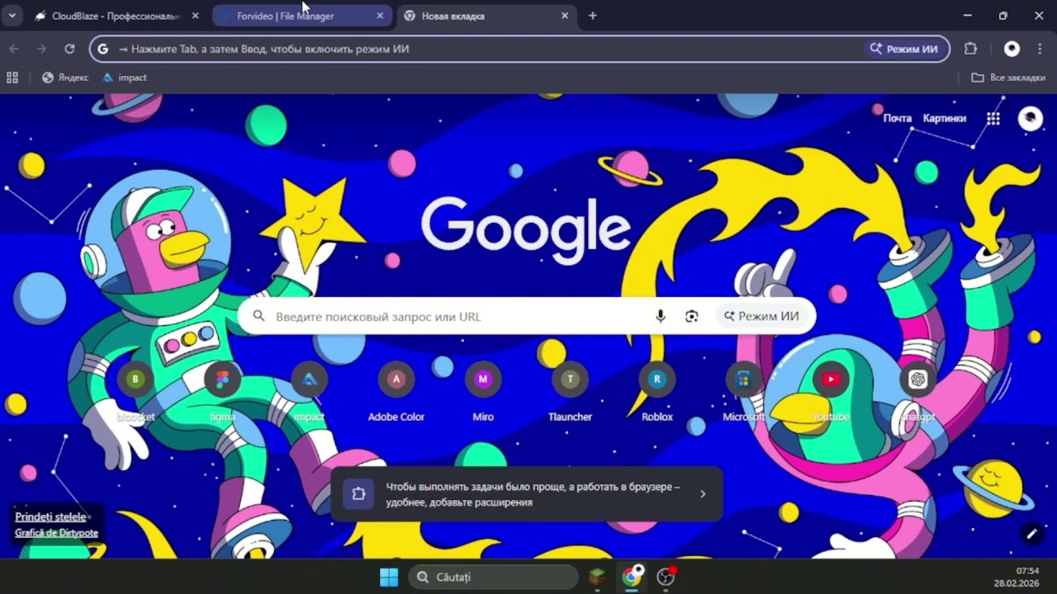The height and width of the screenshot is (594, 1057).
Task: Open the Почта link
Action: tap(898, 118)
